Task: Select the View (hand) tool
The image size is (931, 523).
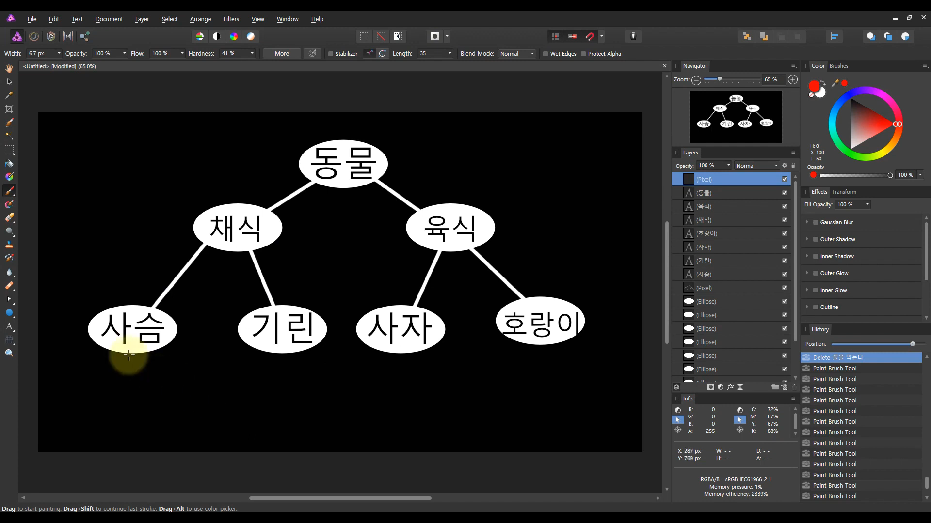Action: [9, 68]
